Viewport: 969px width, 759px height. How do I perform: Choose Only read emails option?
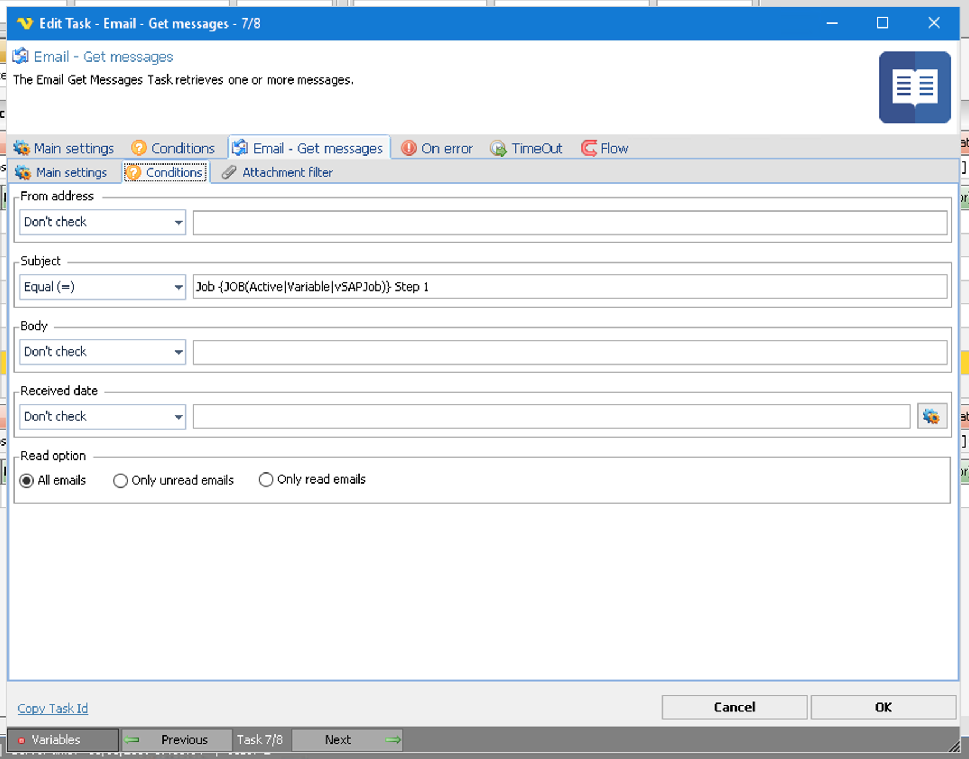coord(266,480)
